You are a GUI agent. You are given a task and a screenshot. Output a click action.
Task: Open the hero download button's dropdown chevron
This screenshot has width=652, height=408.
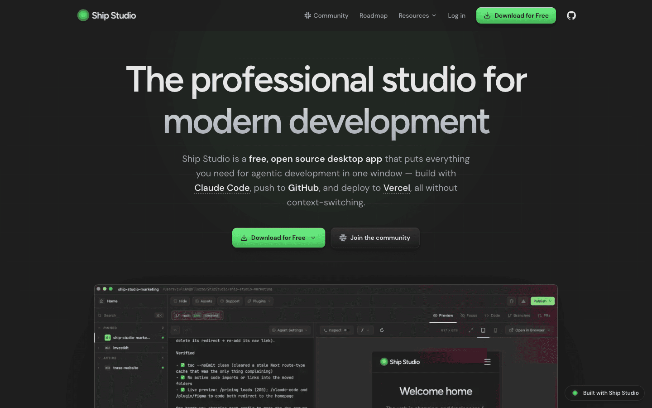(313, 238)
